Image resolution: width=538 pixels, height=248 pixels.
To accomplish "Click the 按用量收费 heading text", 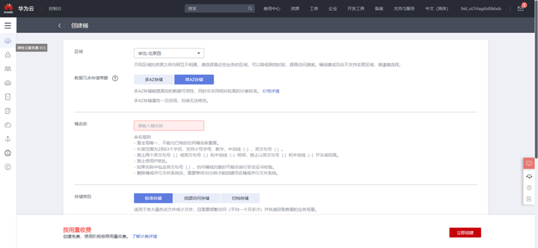I will click(77, 230).
